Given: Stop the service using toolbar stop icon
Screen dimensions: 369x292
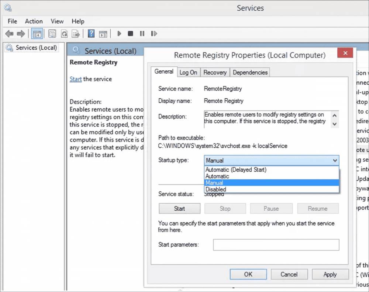Looking at the screenshot, I should (130, 34).
